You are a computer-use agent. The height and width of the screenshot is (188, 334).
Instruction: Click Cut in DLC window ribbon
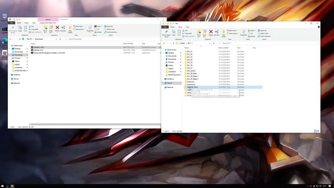pos(185,31)
